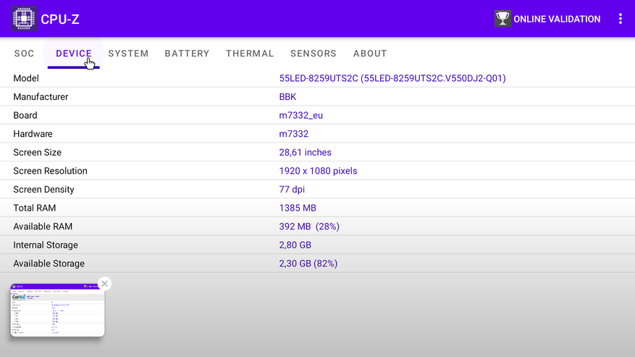Image resolution: width=635 pixels, height=357 pixels.
Task: Click the Screen Density label
Action: [x=43, y=190]
